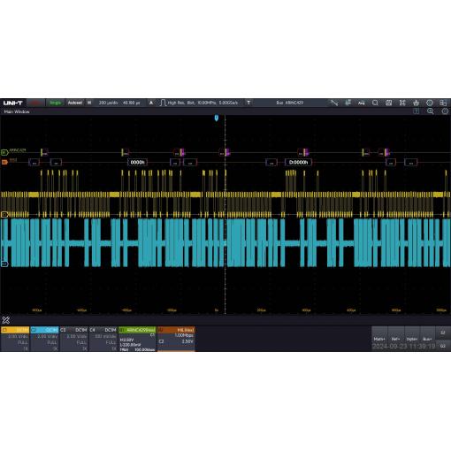Click the search magnifier icon in toolbar

point(375,103)
